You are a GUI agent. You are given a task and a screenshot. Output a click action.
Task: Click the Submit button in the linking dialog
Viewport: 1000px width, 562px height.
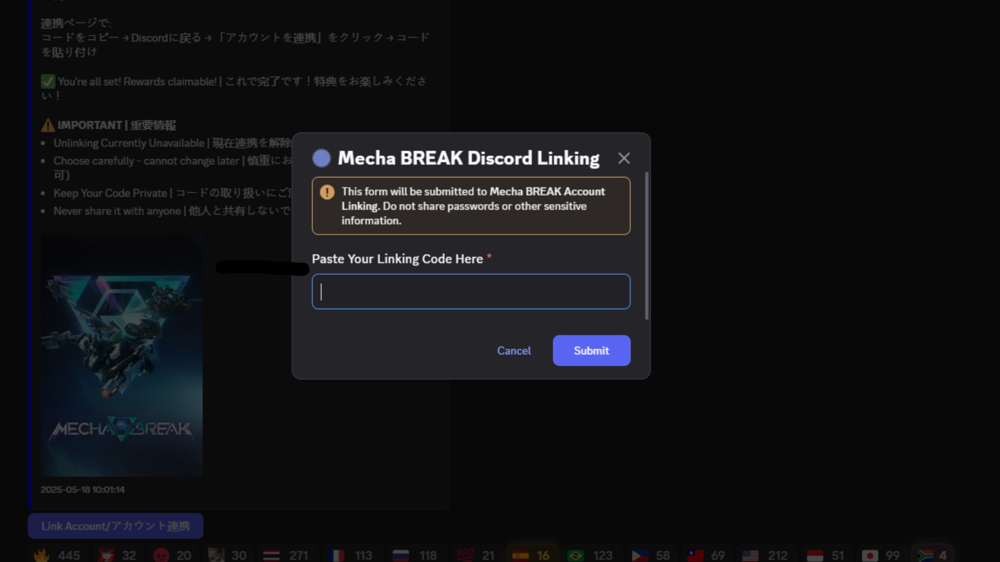(591, 350)
